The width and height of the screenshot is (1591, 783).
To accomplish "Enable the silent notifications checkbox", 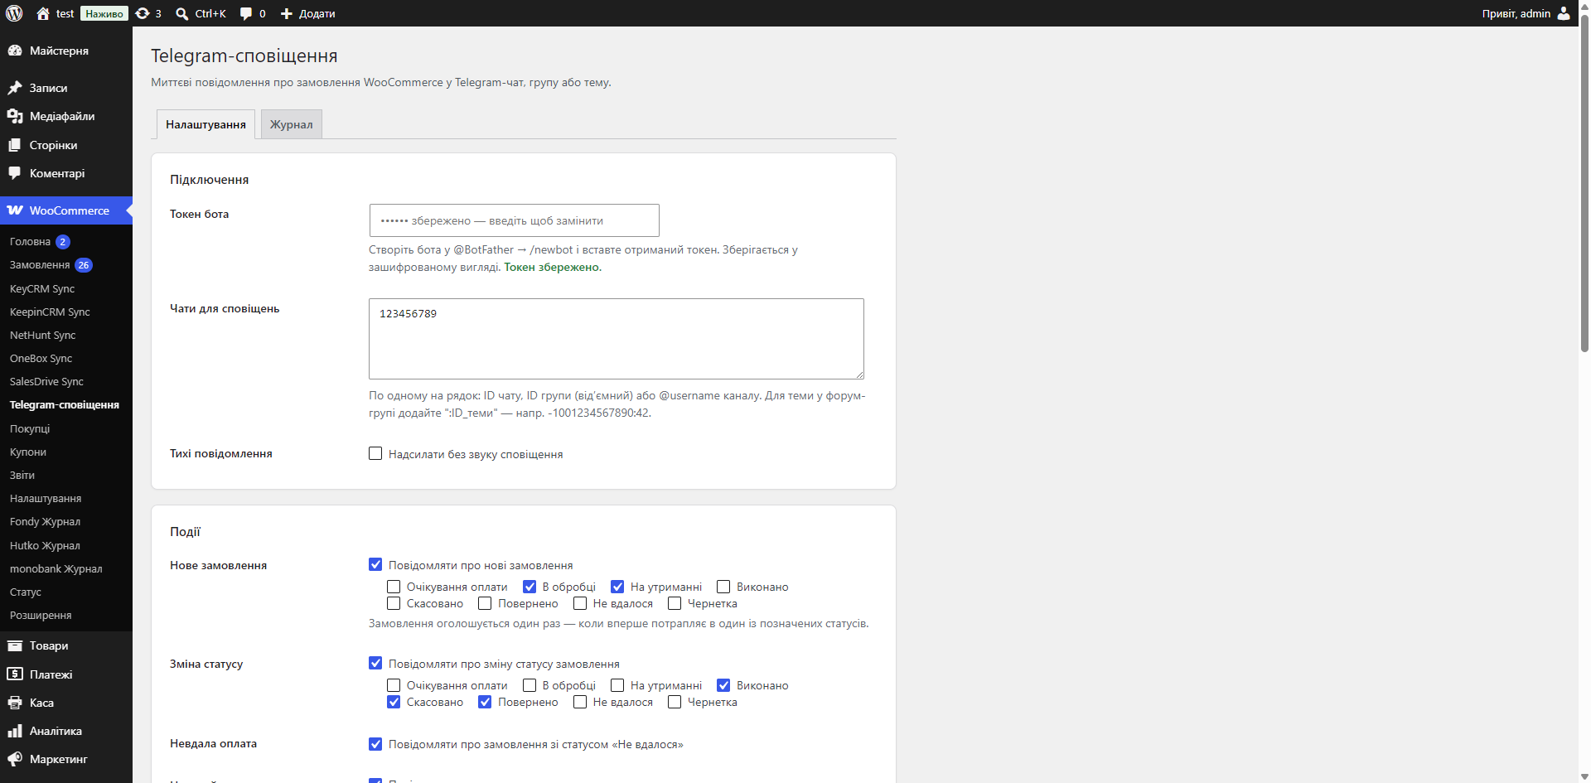I will coord(375,453).
